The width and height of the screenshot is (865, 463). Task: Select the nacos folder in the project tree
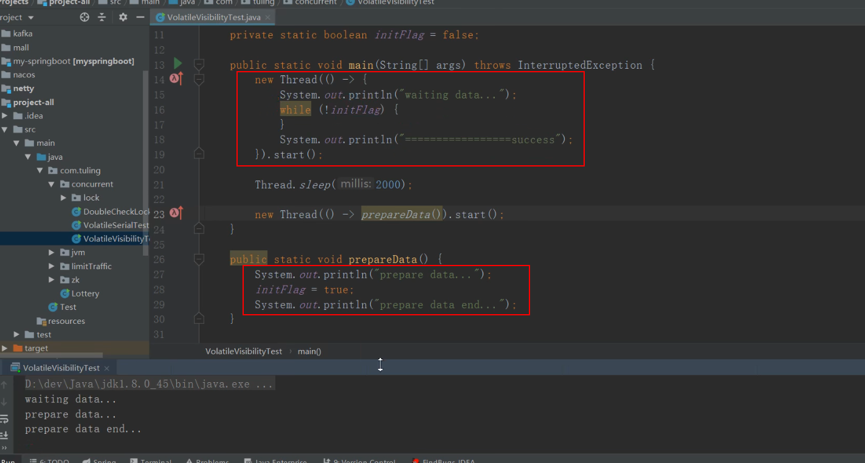[18, 75]
